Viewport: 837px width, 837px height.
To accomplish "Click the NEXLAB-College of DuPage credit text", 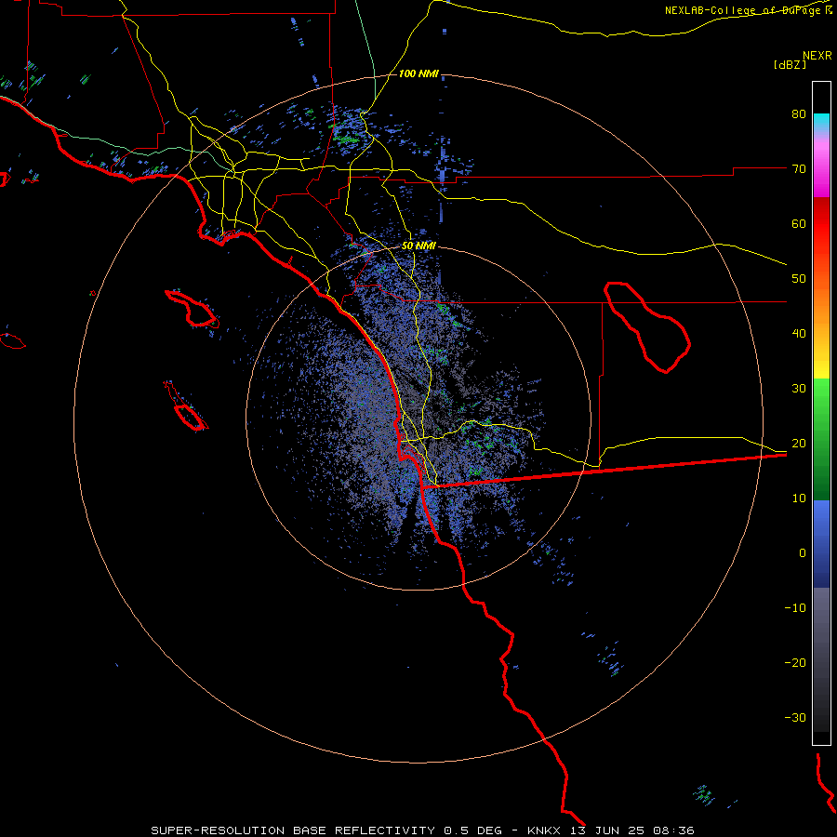I will point(749,10).
